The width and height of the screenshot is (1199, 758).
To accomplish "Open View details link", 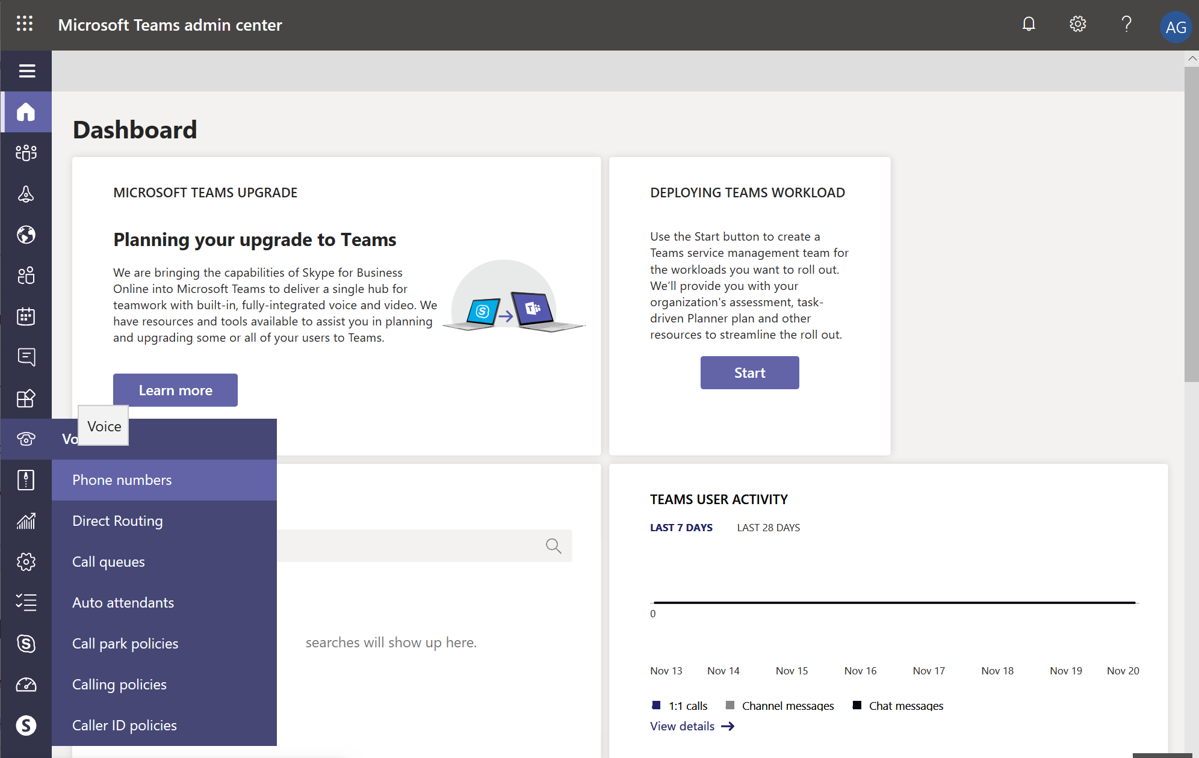I will tap(692, 726).
